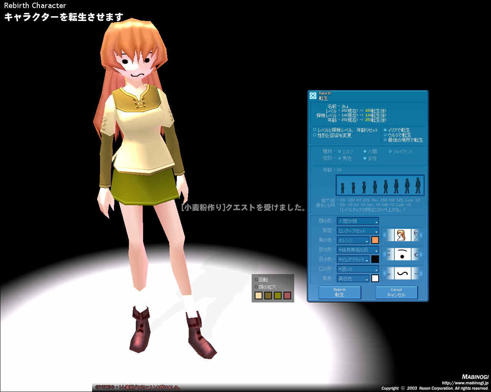Expand the 髪の色 orange color dropdown
Screen dimensions: 491x392
tap(353, 240)
